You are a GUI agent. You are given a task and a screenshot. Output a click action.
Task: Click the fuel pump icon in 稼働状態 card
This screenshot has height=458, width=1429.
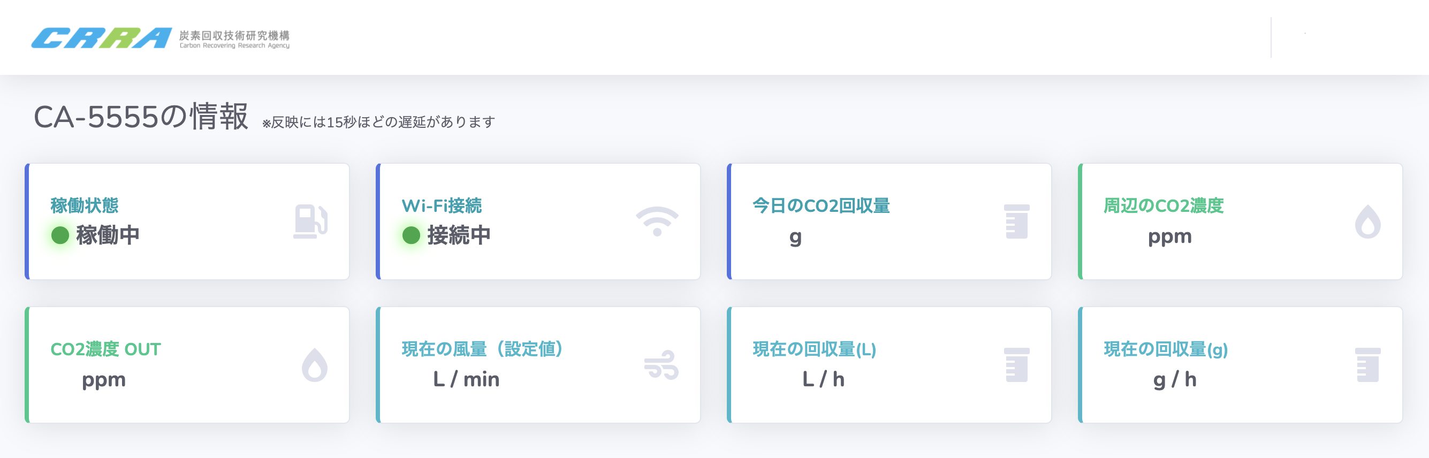click(x=310, y=221)
